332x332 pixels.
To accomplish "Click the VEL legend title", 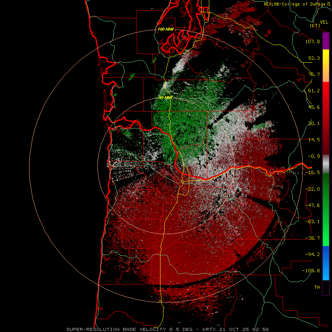I will pyautogui.click(x=324, y=22).
